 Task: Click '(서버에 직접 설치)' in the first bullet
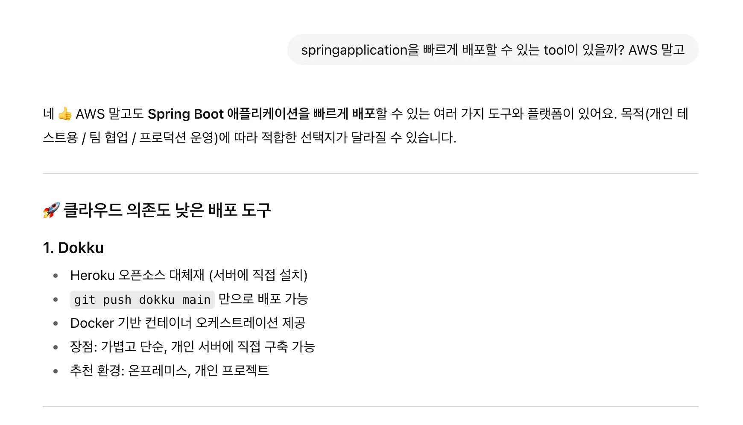(258, 275)
